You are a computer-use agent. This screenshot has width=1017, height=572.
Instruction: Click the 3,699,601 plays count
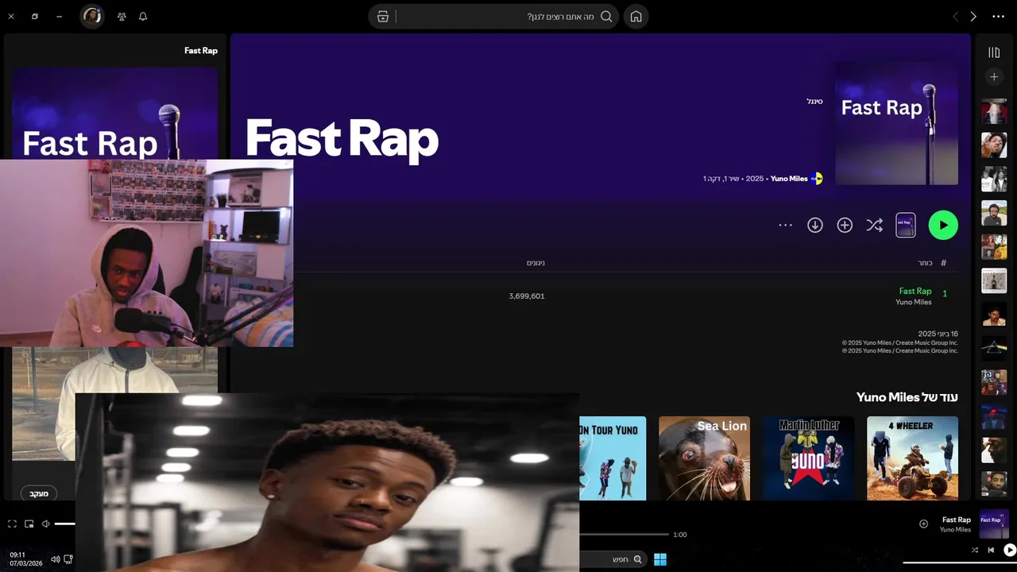click(x=527, y=296)
